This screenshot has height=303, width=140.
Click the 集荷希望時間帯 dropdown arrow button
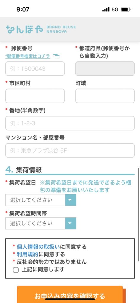[x=70, y=223]
